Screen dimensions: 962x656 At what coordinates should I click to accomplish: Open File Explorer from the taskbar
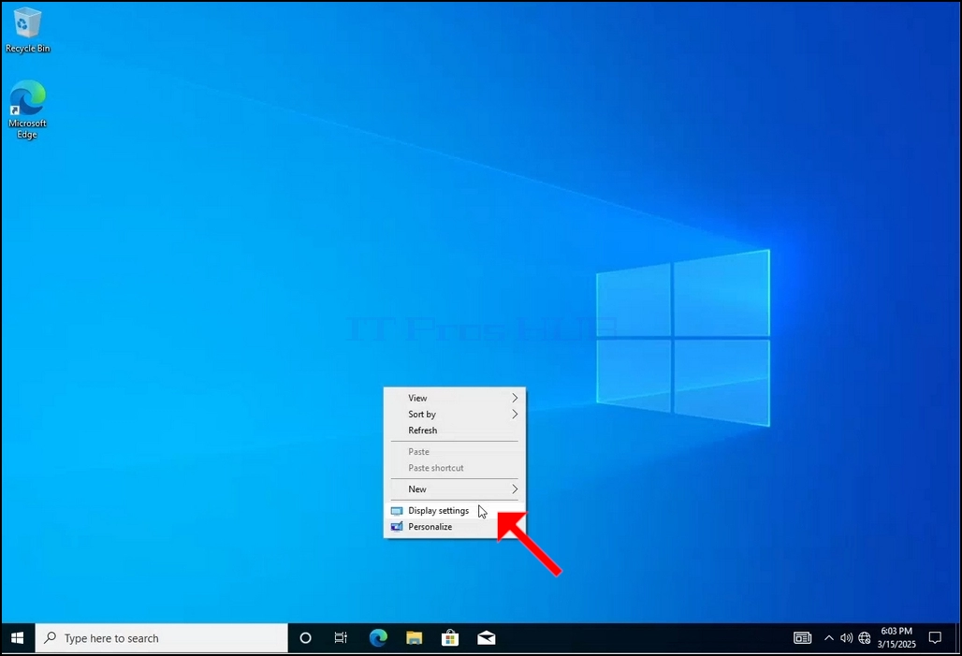[415, 638]
